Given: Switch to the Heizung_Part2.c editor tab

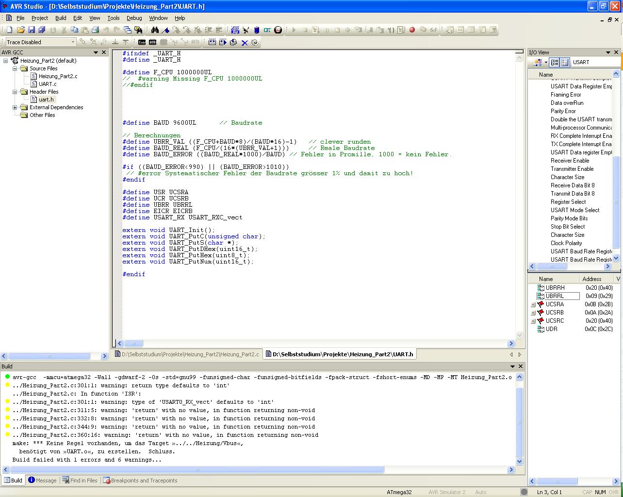Looking at the screenshot, I should pos(187,354).
